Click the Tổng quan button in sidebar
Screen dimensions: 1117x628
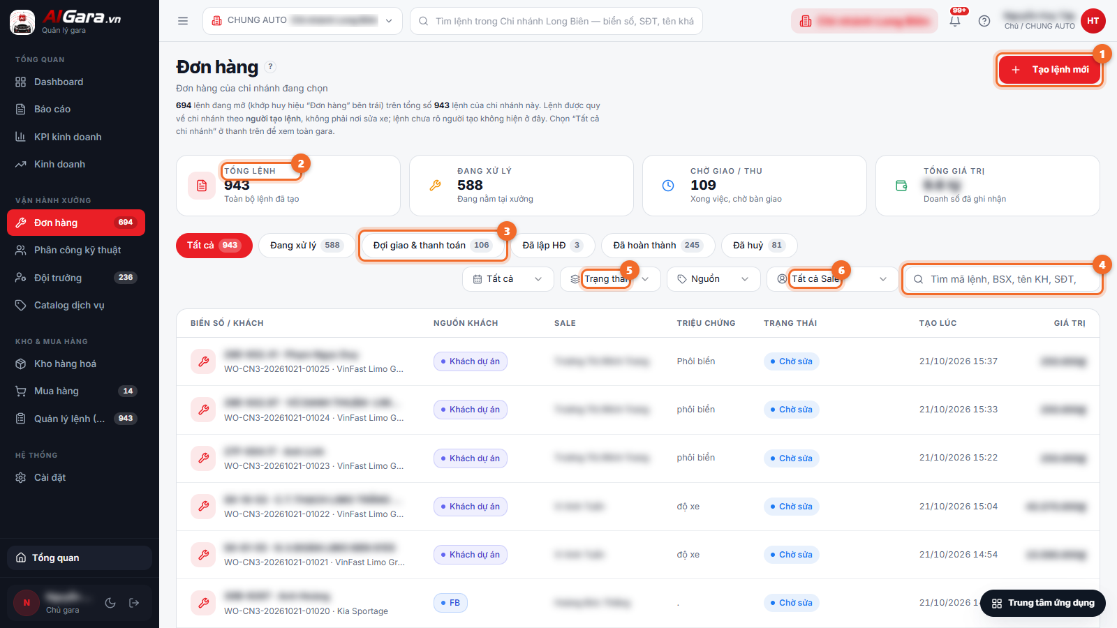(x=80, y=558)
